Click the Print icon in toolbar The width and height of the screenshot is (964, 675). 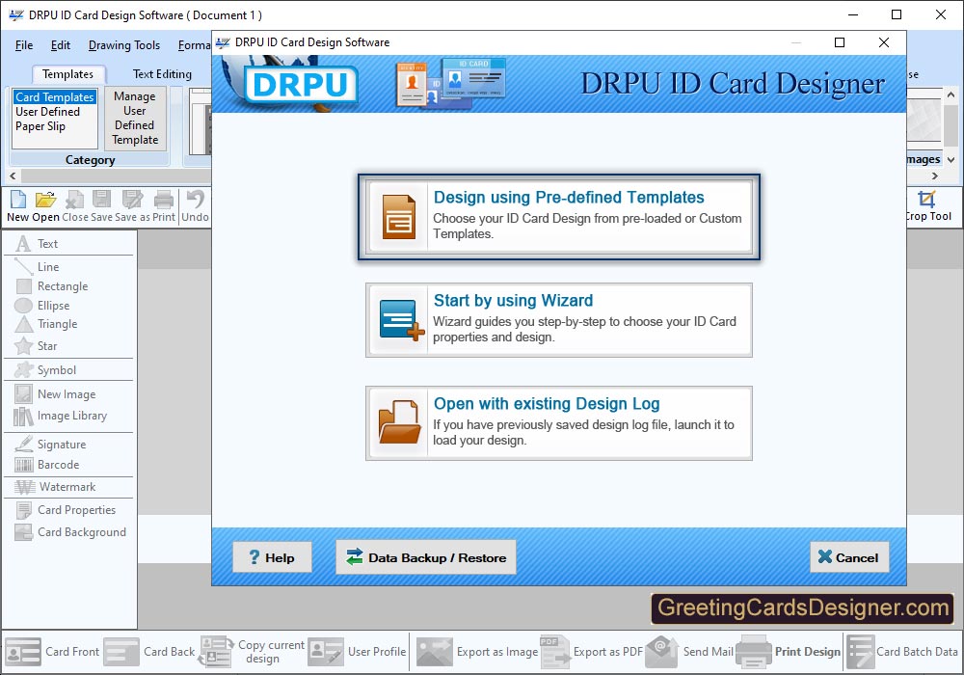coord(164,200)
